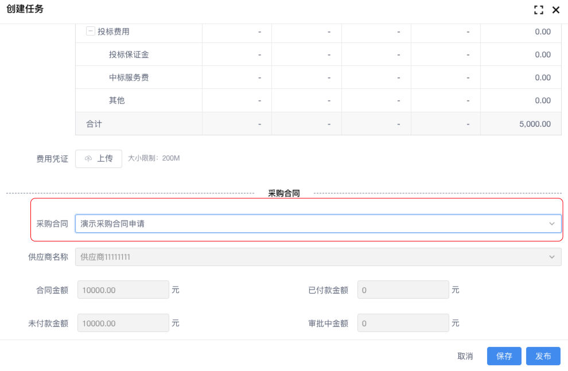Close the 创建任务 dialog
The image size is (568, 371).
(555, 10)
